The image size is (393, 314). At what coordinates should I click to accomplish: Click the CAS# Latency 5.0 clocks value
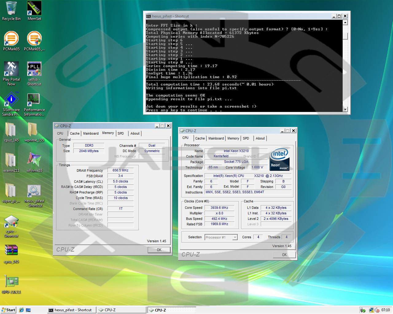pos(120,182)
